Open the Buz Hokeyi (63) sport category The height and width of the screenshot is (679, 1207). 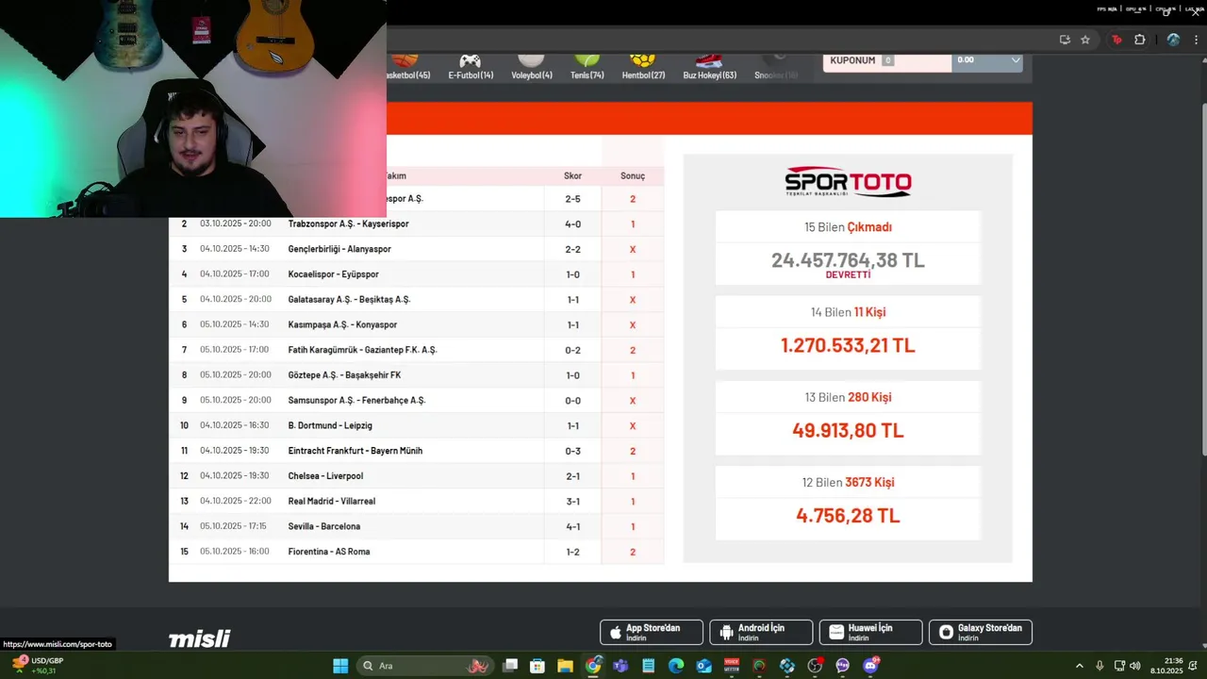[709, 67]
